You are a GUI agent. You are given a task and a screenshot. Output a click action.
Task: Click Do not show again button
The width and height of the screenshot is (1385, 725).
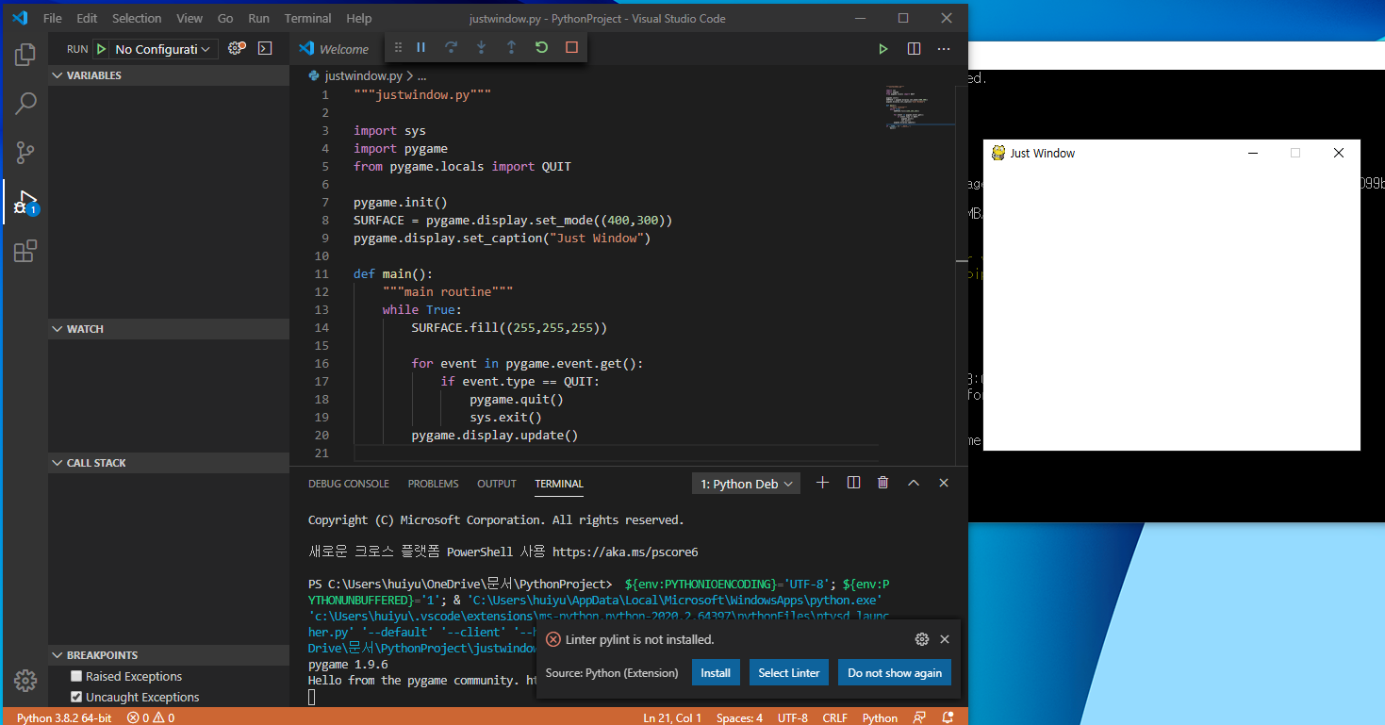[895, 672]
